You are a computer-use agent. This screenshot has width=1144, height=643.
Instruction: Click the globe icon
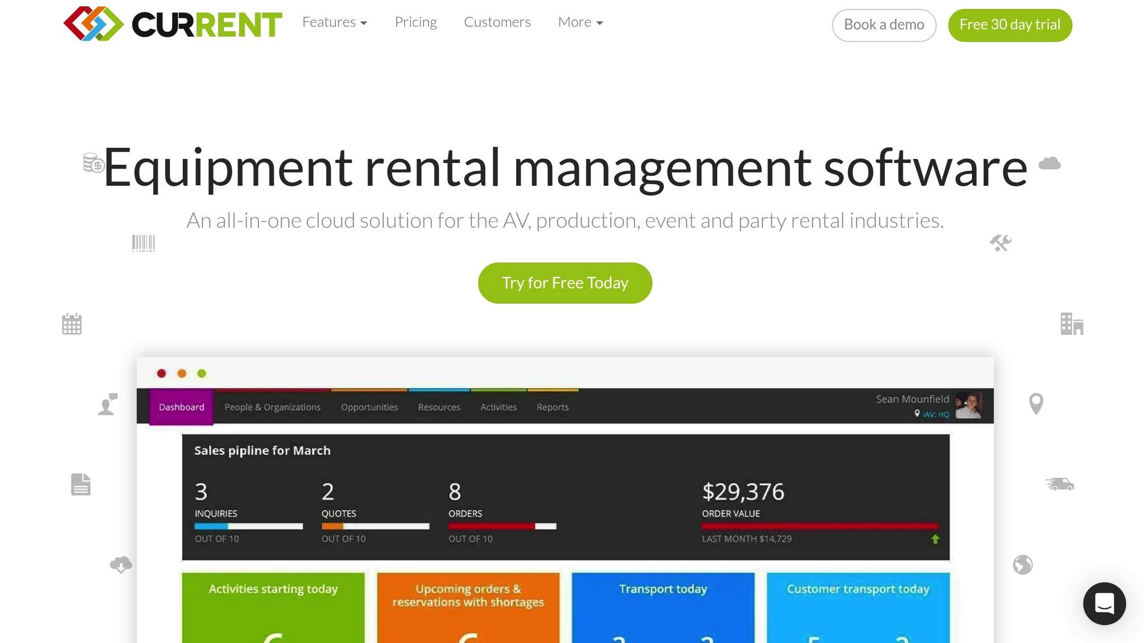pos(1023,565)
